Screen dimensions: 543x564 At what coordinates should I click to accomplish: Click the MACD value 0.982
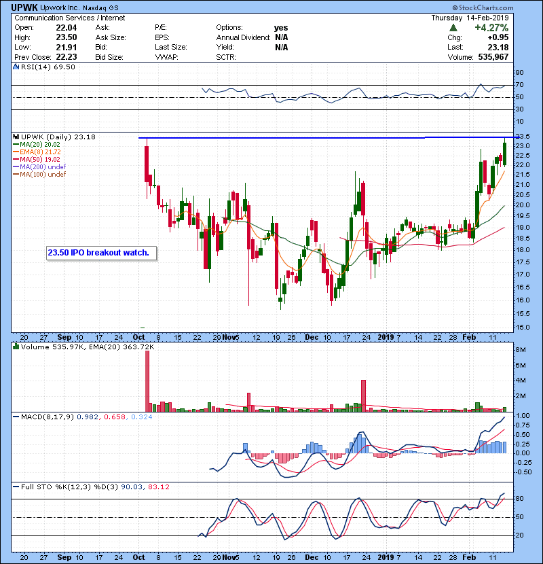tap(88, 417)
